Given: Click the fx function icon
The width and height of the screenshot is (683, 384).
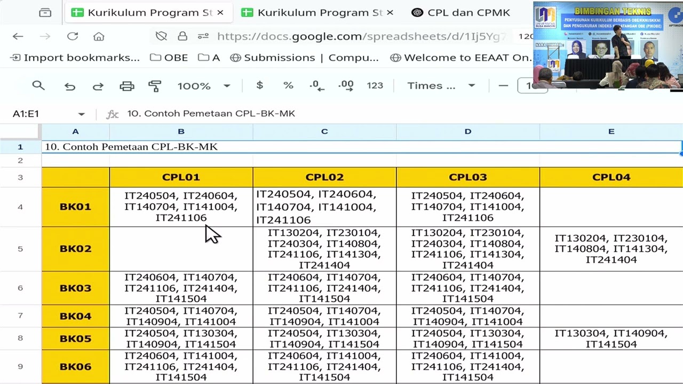Looking at the screenshot, I should point(112,114).
